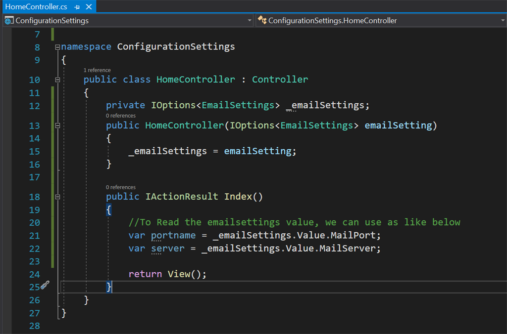Image resolution: width=507 pixels, height=334 pixels.
Task: Click 'IActionResult' return type
Action: click(x=182, y=197)
